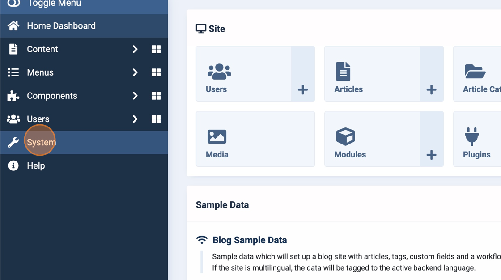
Task: Open Home Dashboard from the sidebar
Action: [61, 26]
